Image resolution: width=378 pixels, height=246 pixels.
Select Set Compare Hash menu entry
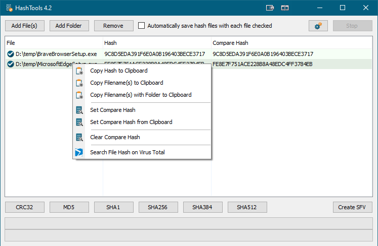112,110
